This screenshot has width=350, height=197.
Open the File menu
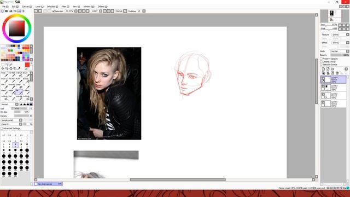pos(5,7)
